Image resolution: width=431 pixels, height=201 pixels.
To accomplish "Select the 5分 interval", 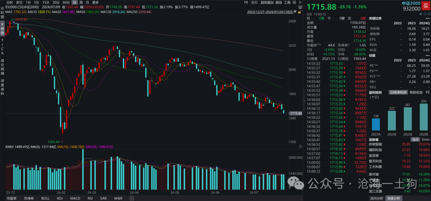I will coord(37,2).
